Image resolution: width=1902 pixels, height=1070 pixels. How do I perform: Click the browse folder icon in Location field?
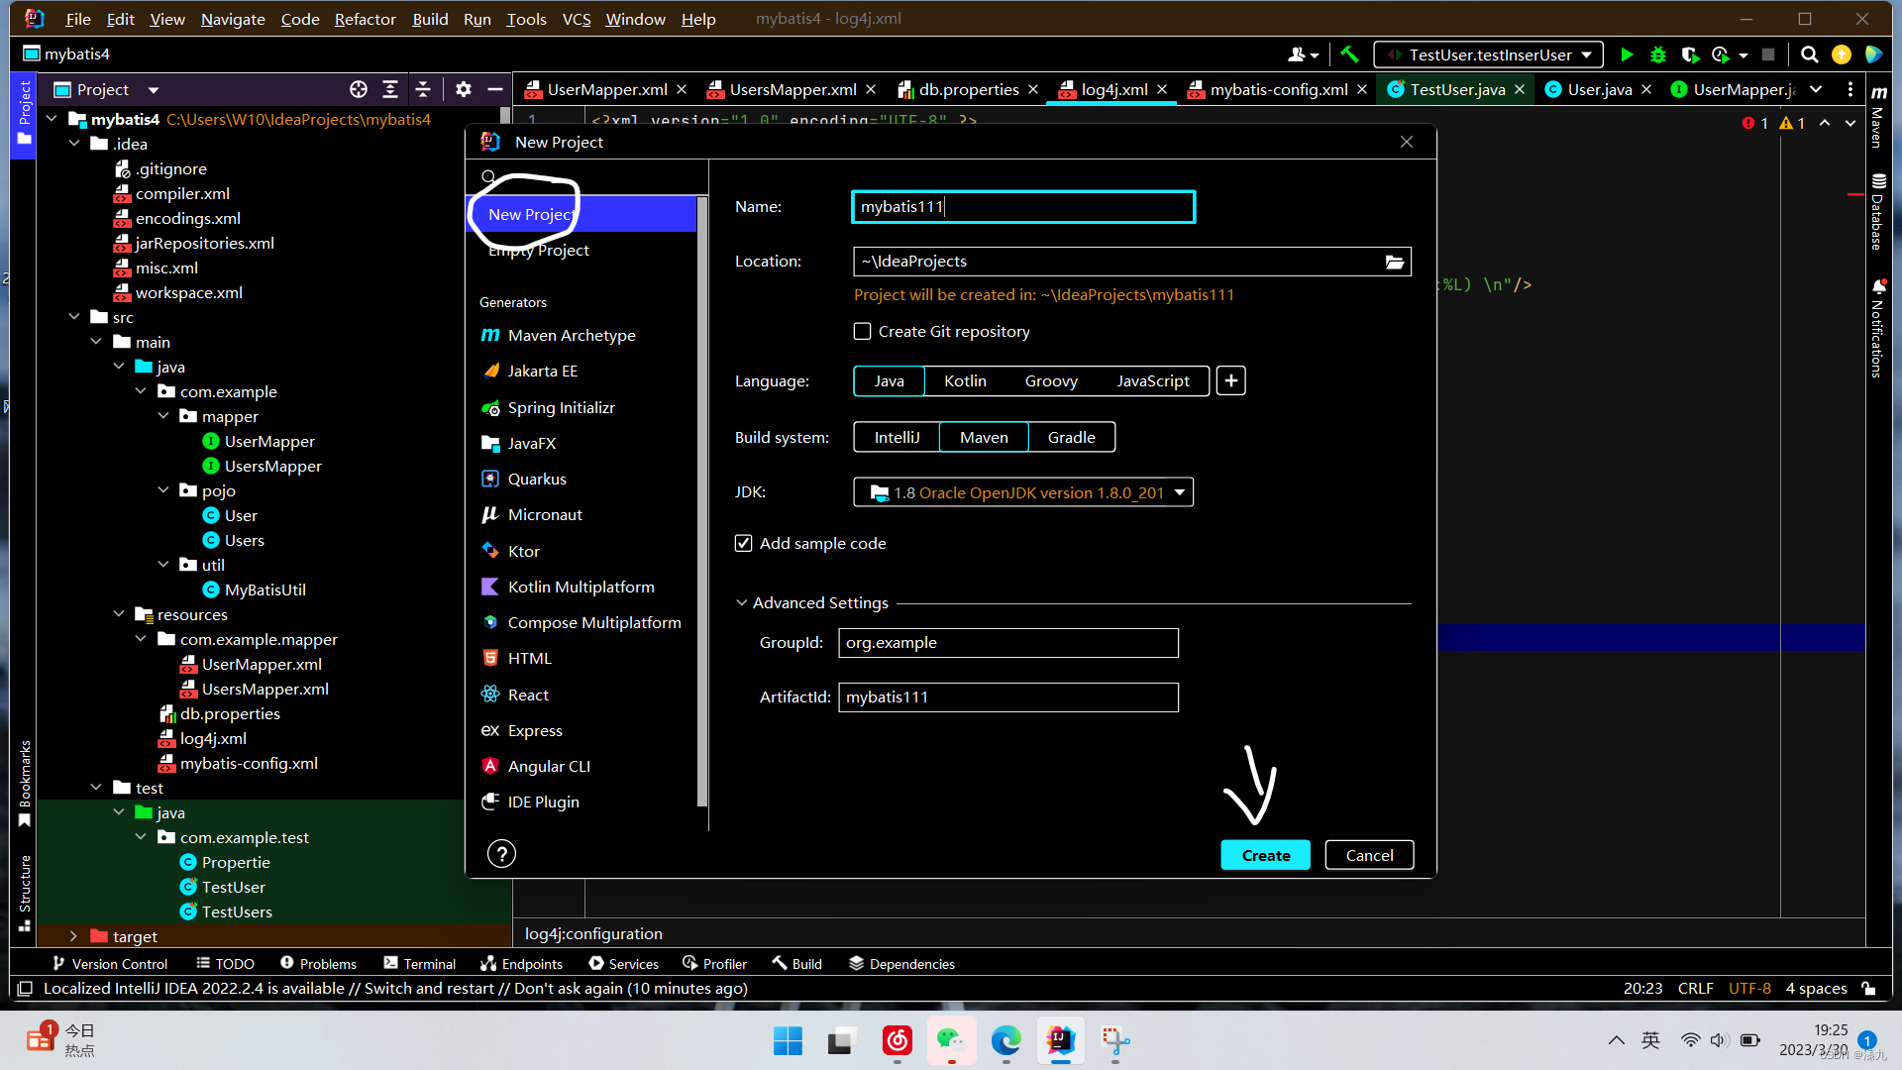tap(1394, 262)
